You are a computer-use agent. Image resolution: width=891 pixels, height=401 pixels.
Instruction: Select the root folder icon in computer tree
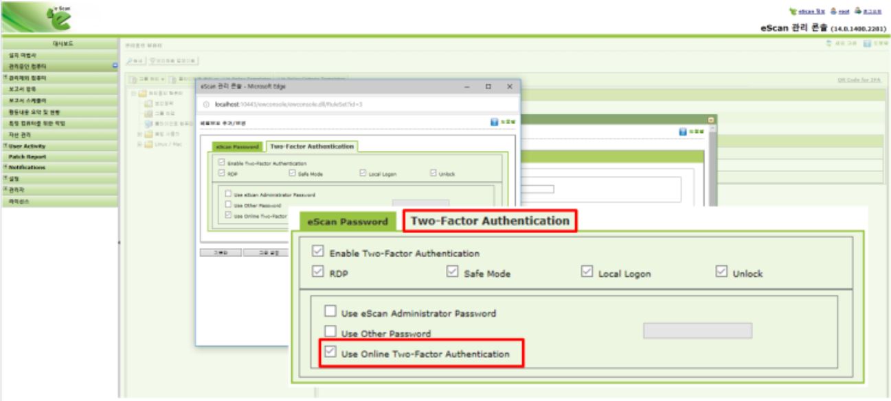[142, 92]
